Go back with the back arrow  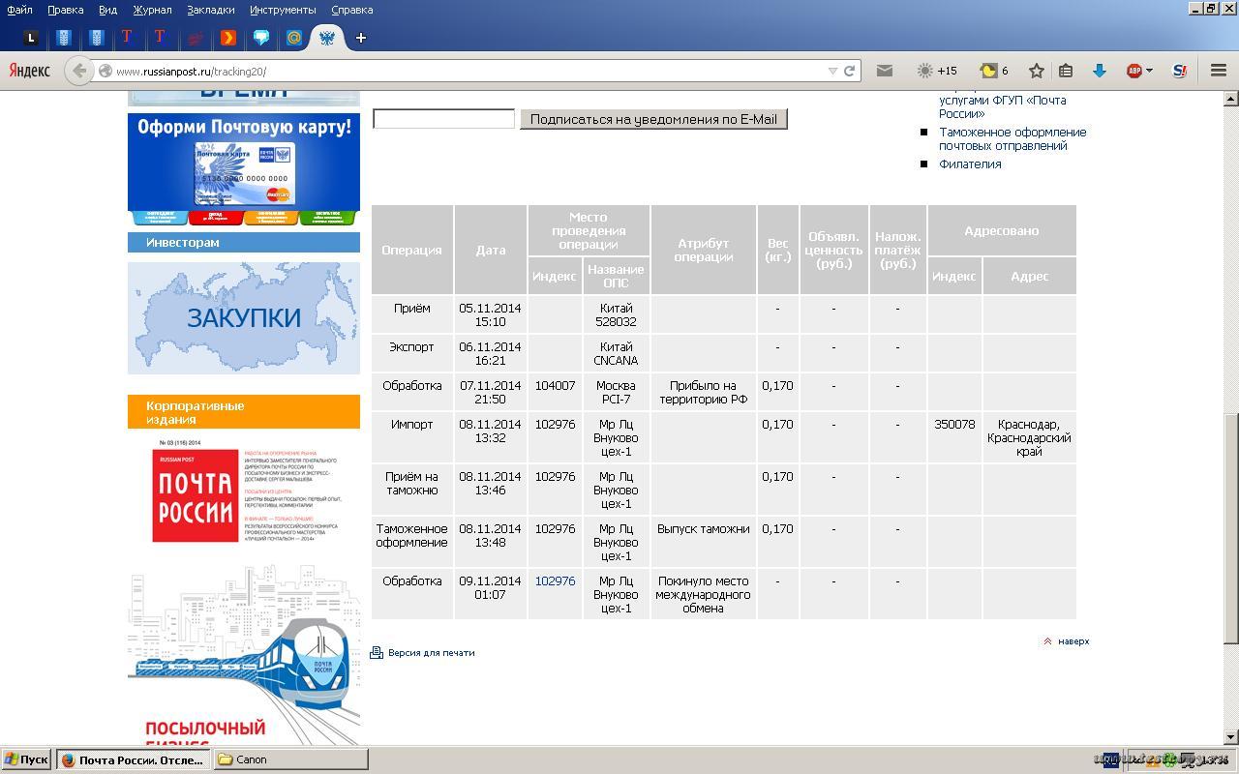pyautogui.click(x=79, y=71)
